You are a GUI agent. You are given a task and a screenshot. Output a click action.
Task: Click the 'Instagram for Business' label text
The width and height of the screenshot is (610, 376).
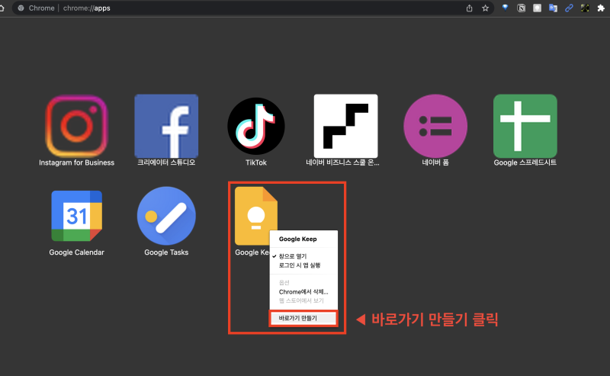(77, 162)
